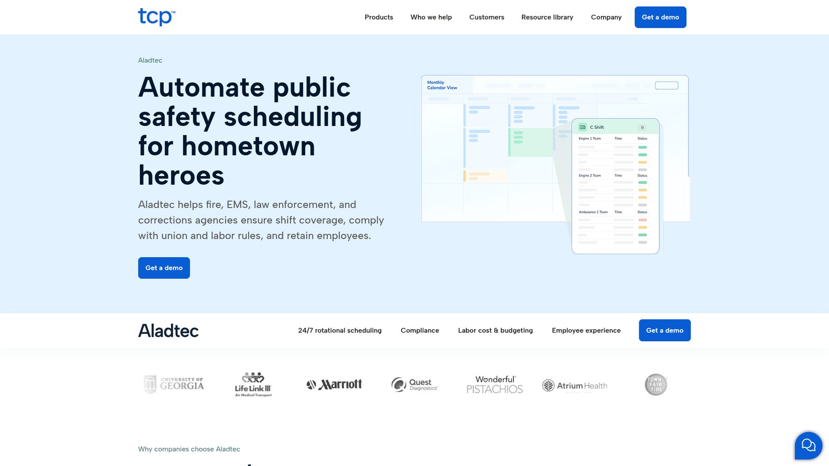
Task: Open the Products menu
Action: point(379,17)
